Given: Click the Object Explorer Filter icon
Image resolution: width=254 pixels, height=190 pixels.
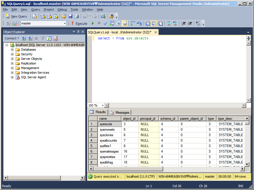Looking at the screenshot, I should coord(43,38).
